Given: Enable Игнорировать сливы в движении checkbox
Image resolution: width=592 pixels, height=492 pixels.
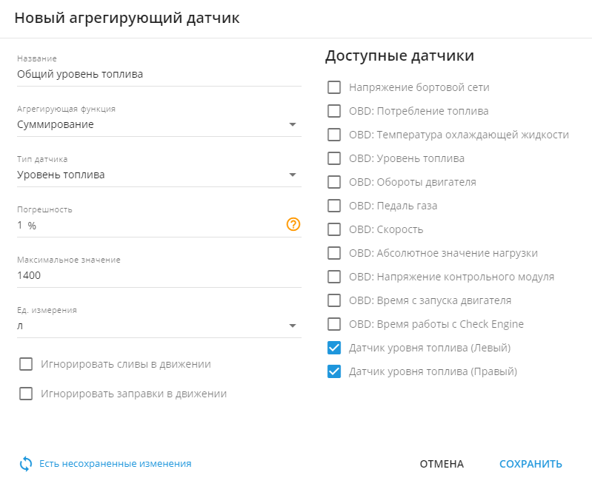Looking at the screenshot, I should 27,364.
